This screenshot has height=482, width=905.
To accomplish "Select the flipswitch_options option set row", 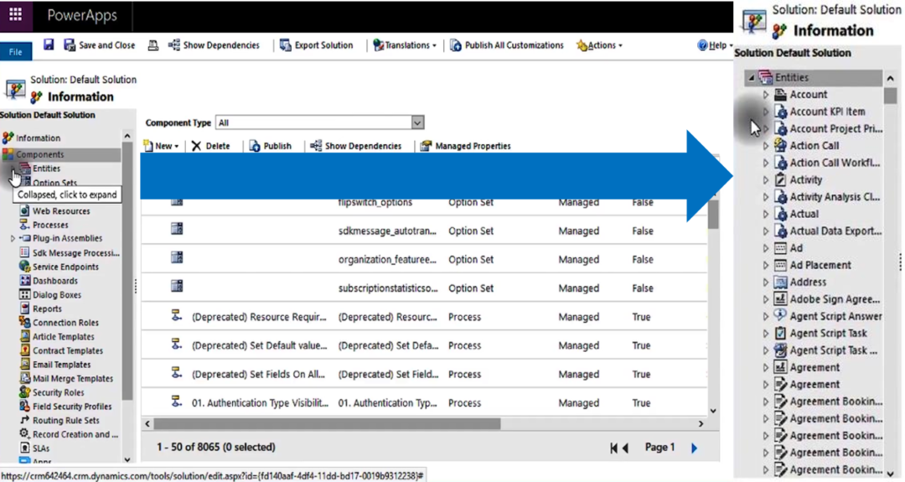I will click(x=424, y=203).
